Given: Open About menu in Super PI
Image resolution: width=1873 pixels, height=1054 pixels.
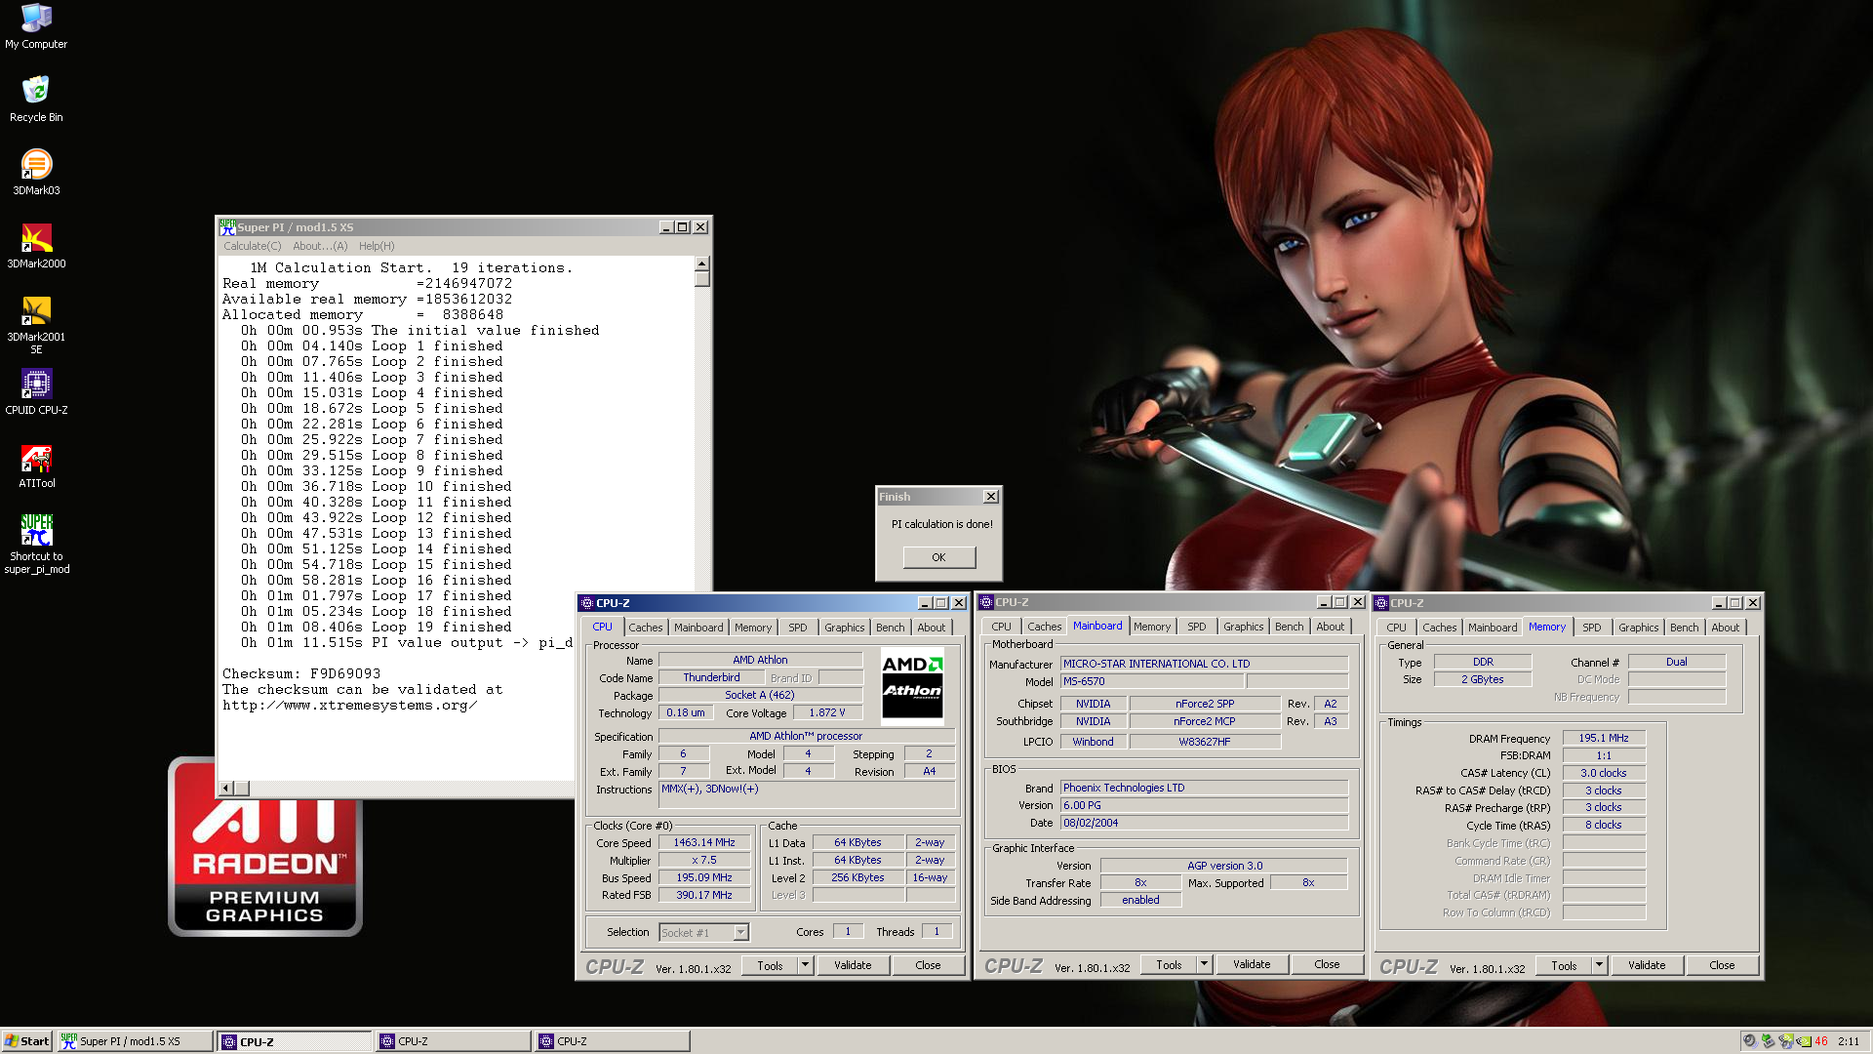Looking at the screenshot, I should [320, 246].
